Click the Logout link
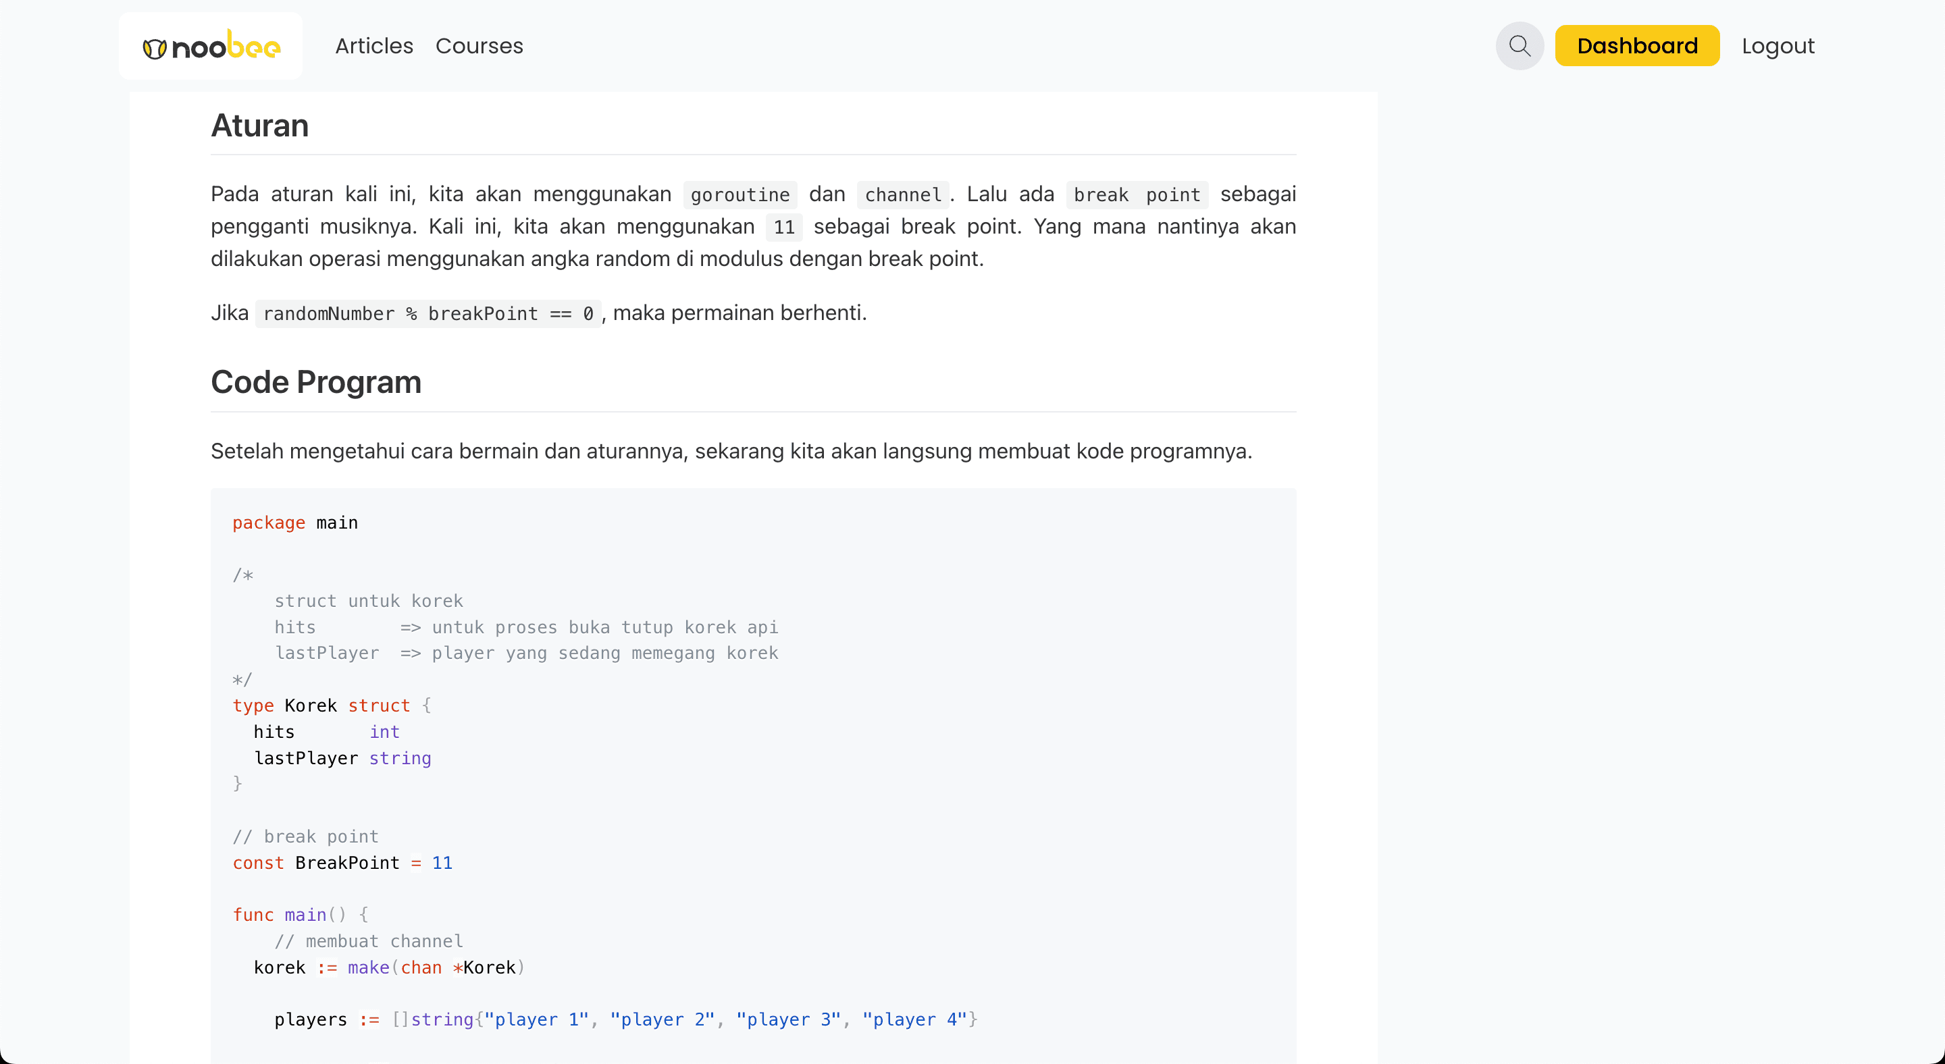 tap(1778, 46)
